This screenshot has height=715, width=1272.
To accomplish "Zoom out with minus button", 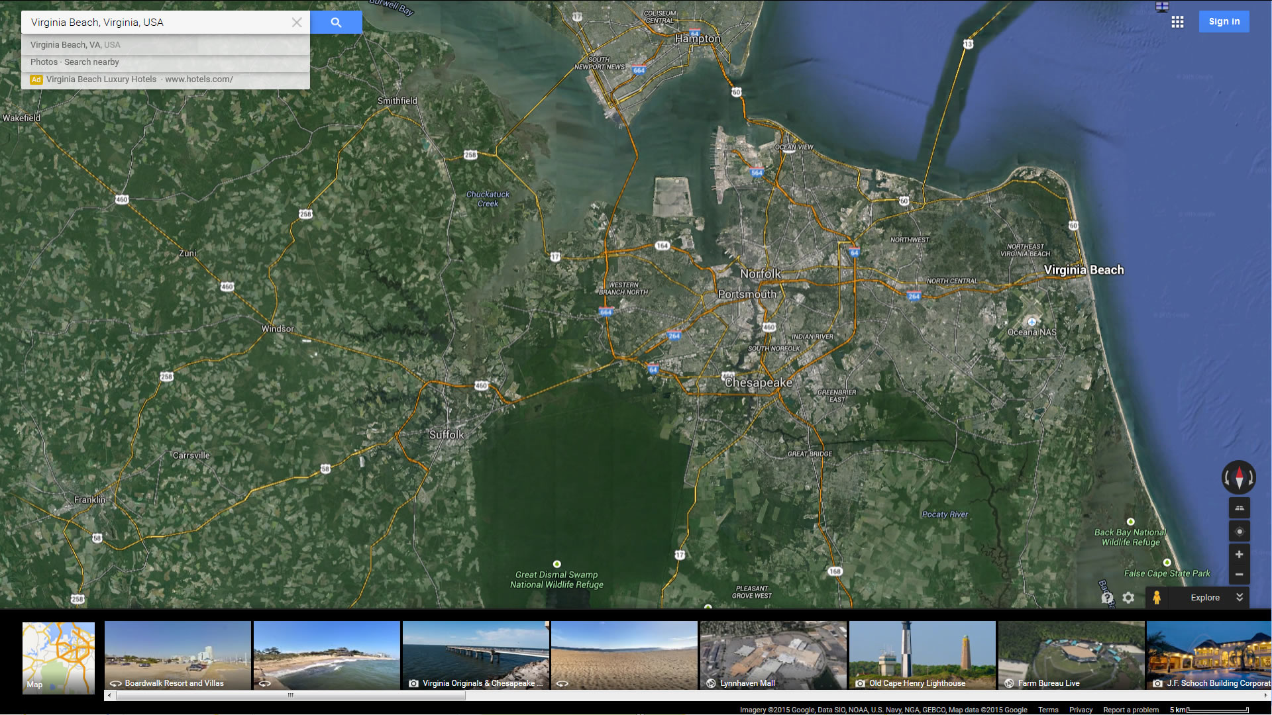I will click(1239, 574).
